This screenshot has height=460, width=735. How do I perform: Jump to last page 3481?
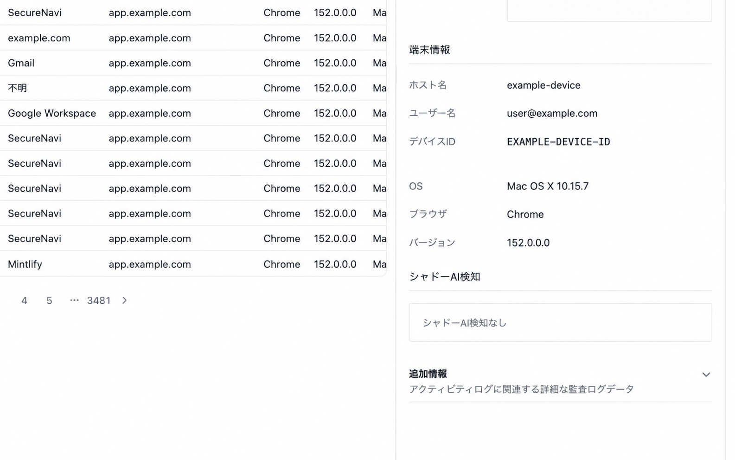click(99, 300)
